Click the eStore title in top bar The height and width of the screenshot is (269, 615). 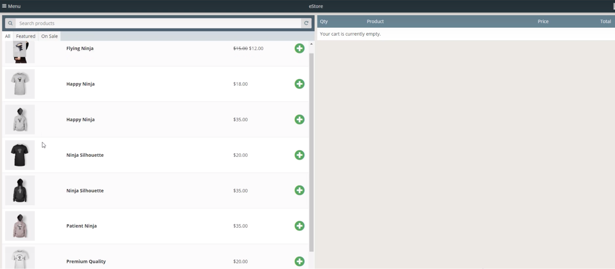coord(316,6)
